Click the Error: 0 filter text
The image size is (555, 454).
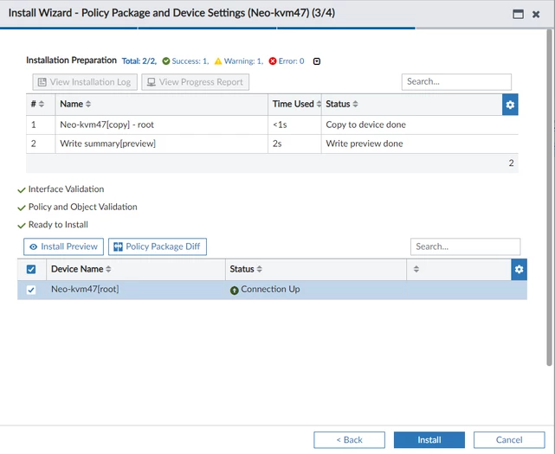coord(291,61)
